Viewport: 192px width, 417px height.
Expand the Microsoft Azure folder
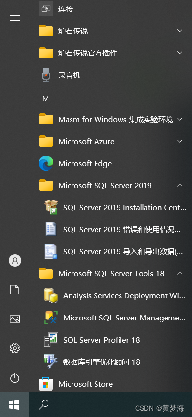tap(180, 141)
